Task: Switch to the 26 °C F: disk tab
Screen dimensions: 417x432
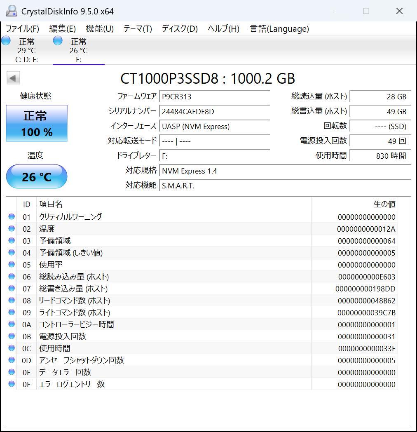Action: tap(79, 50)
